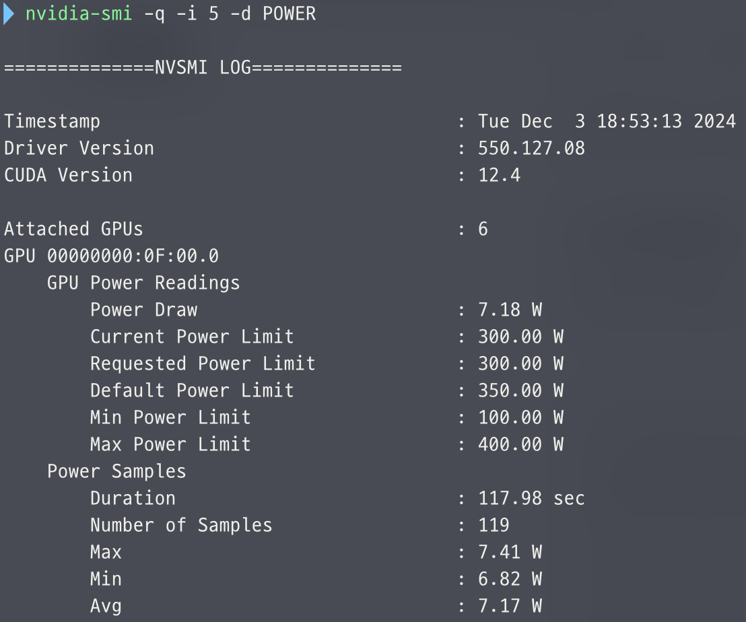Click the 'Max Power Limit' label

pos(171,444)
